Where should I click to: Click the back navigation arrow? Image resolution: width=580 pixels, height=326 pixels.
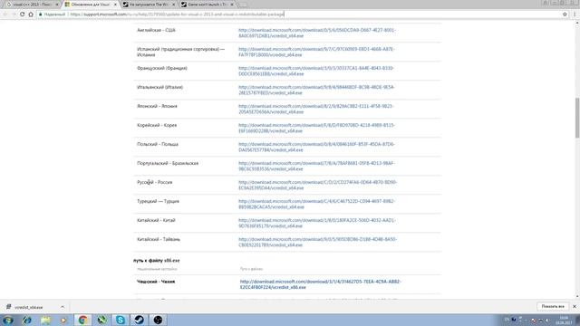(x=5, y=14)
